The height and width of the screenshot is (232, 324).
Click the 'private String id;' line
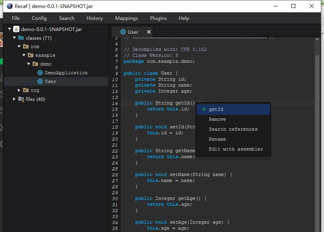click(160, 79)
